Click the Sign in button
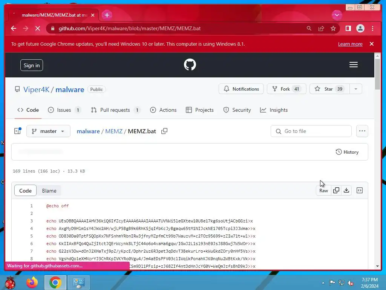 (x=32, y=65)
